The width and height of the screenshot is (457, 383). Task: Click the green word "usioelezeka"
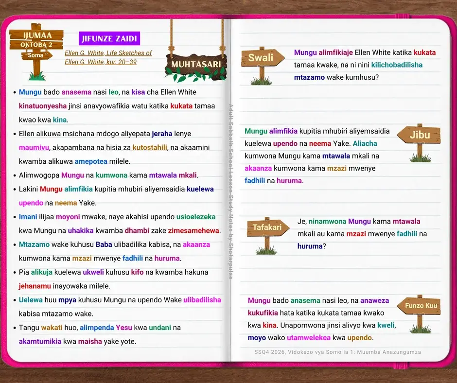pyautogui.click(x=196, y=217)
